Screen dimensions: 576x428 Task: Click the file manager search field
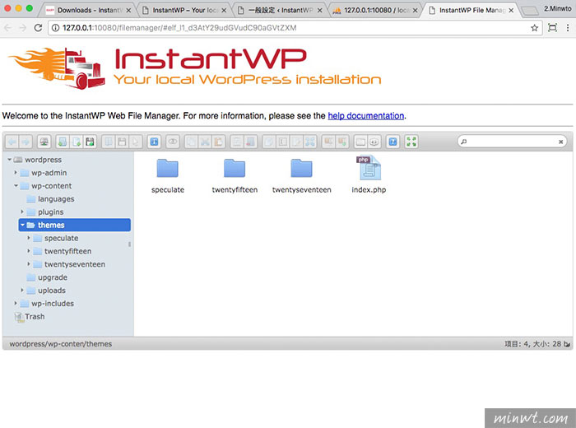[x=511, y=142]
